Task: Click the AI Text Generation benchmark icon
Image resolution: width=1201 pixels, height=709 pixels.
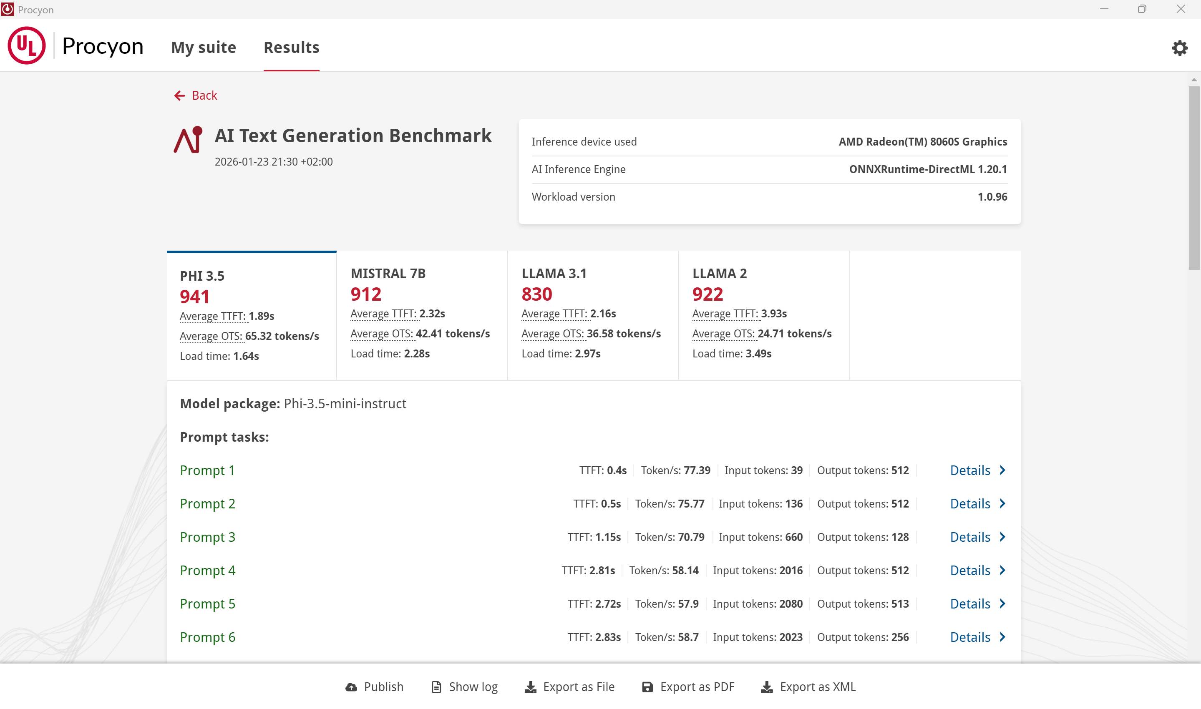Action: pos(188,140)
